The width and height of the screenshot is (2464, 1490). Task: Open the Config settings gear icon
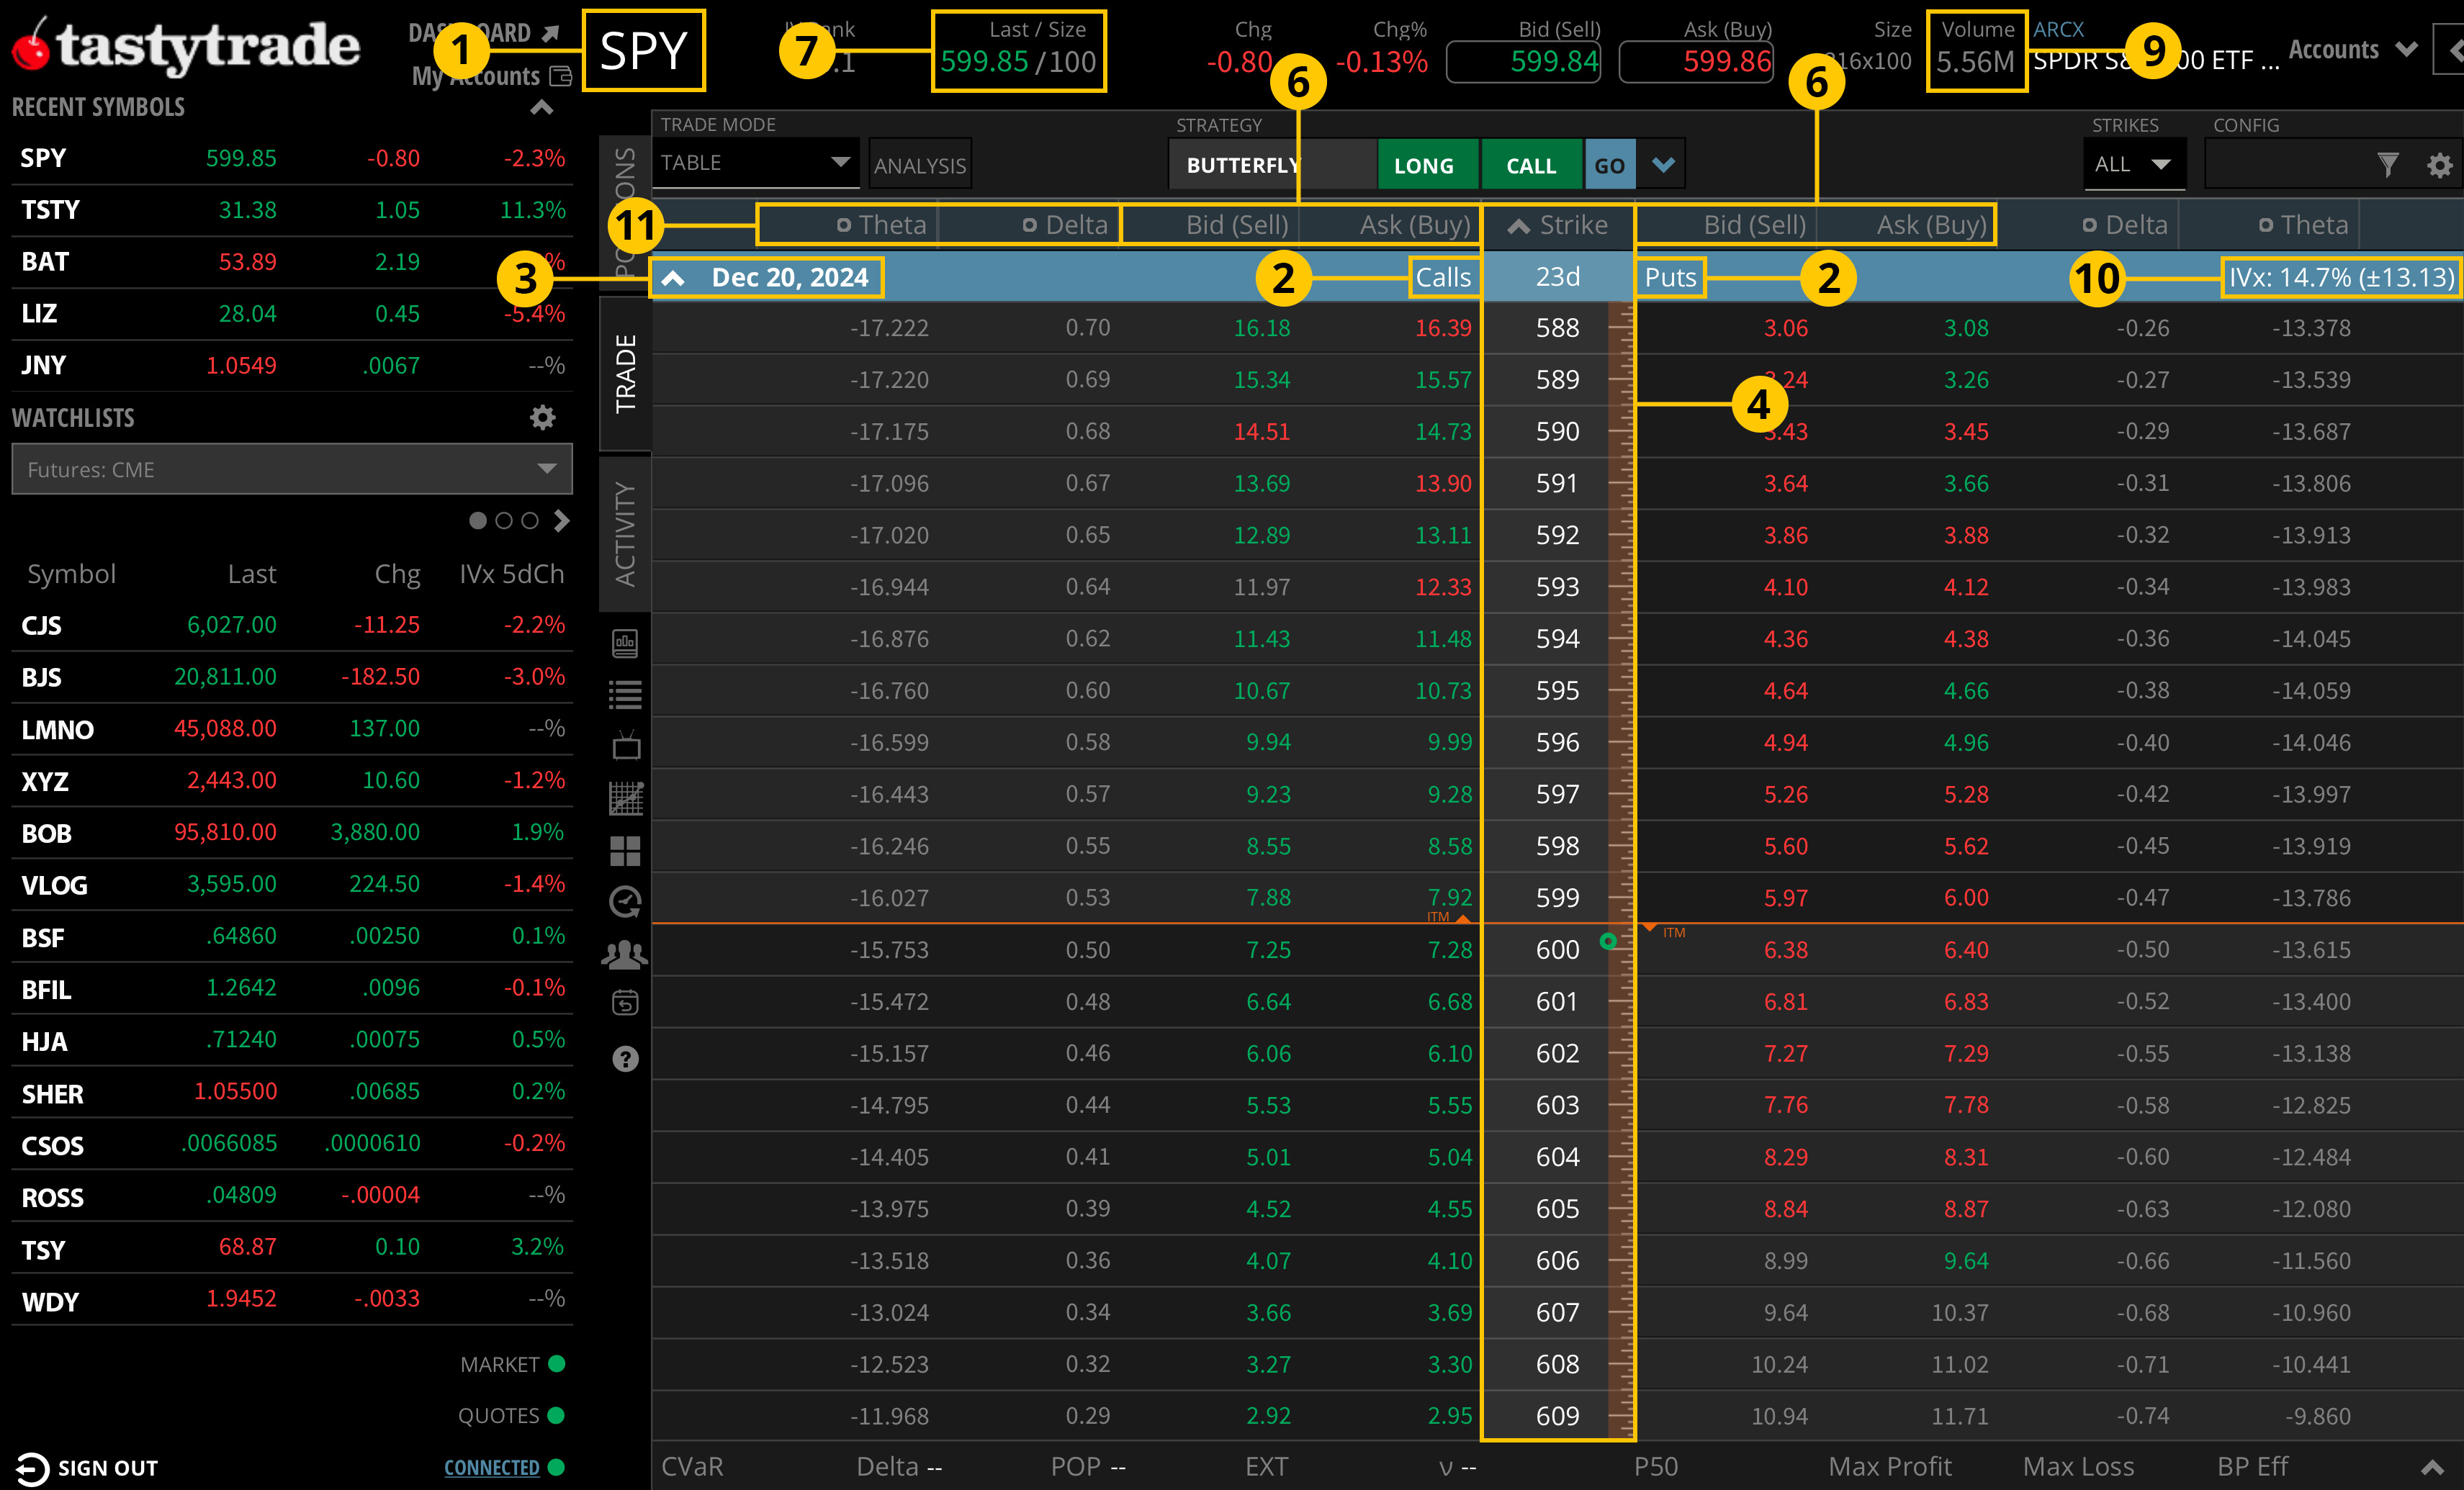(2440, 163)
